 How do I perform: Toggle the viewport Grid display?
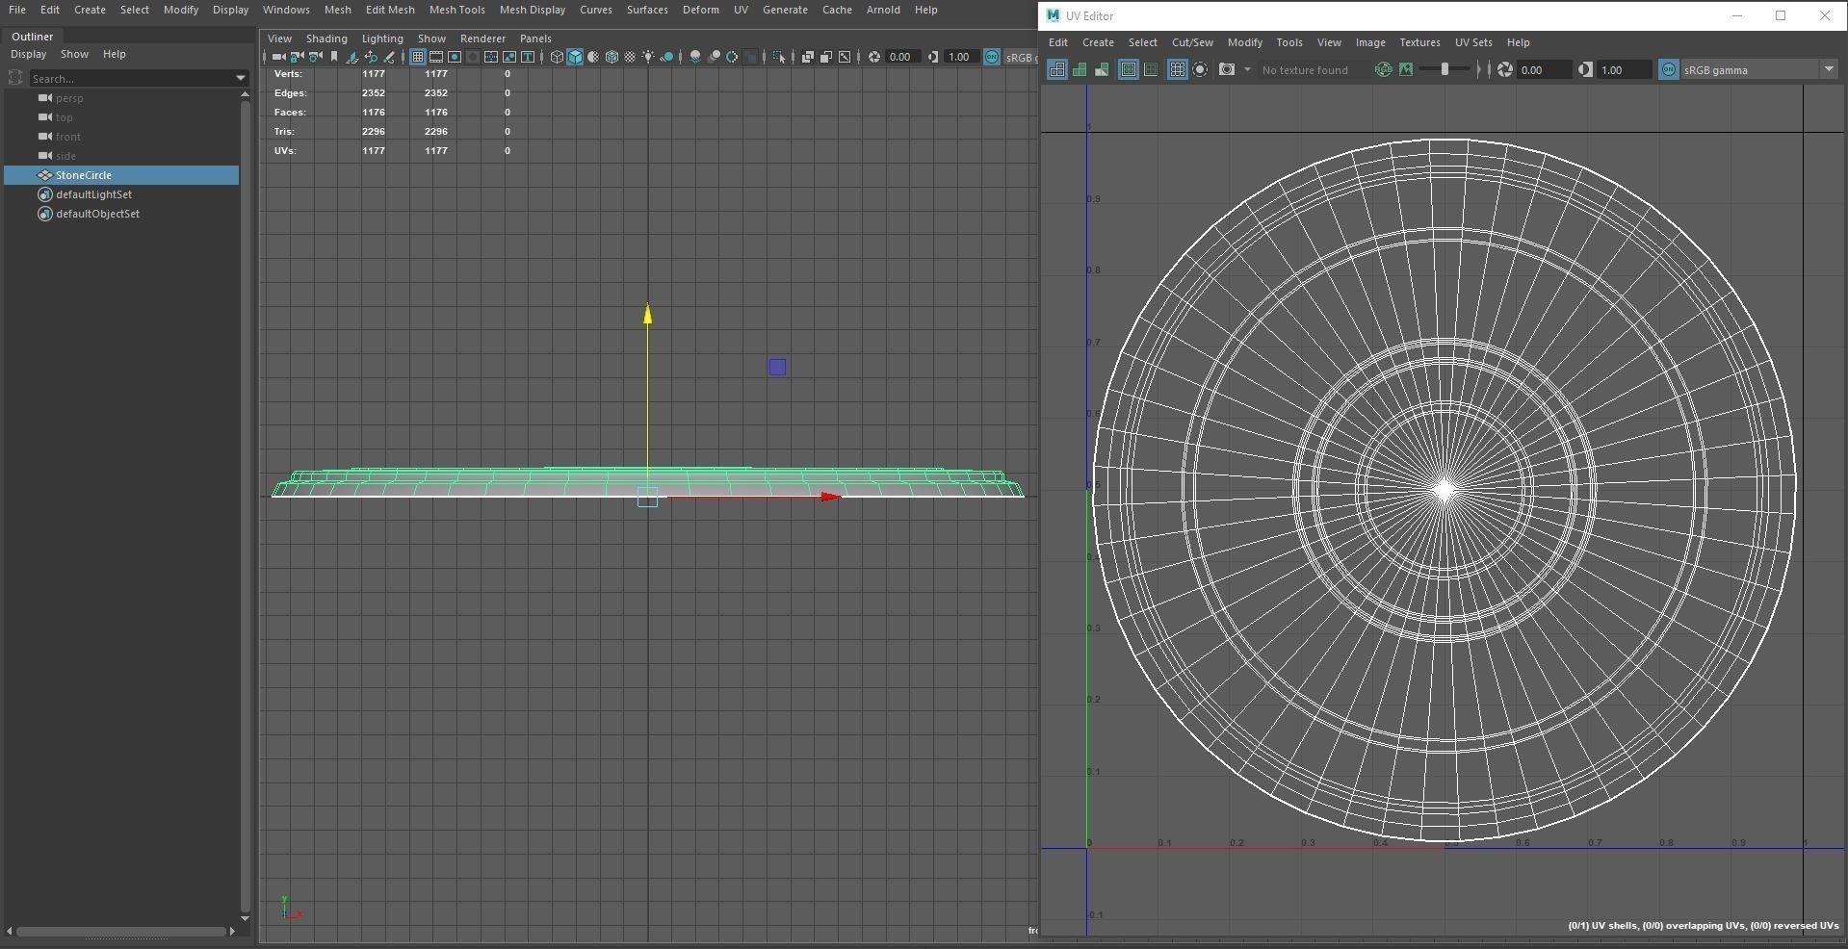(418, 57)
